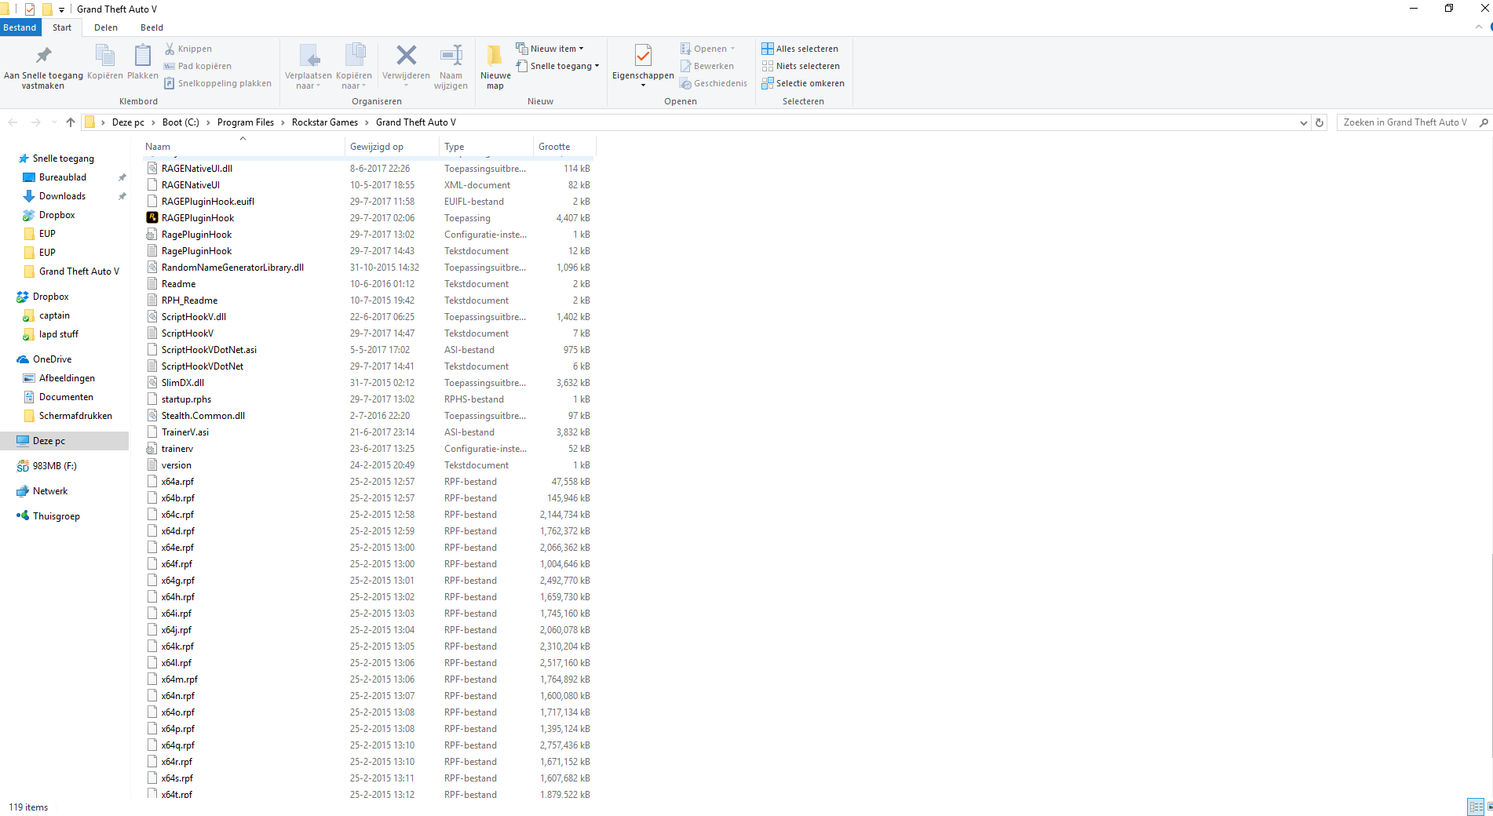Image resolution: width=1493 pixels, height=816 pixels.
Task: Click Niets selecteren to clear selection
Action: tap(801, 66)
